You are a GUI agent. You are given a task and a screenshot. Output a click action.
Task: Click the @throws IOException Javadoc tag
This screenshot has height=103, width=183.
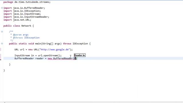26,37
